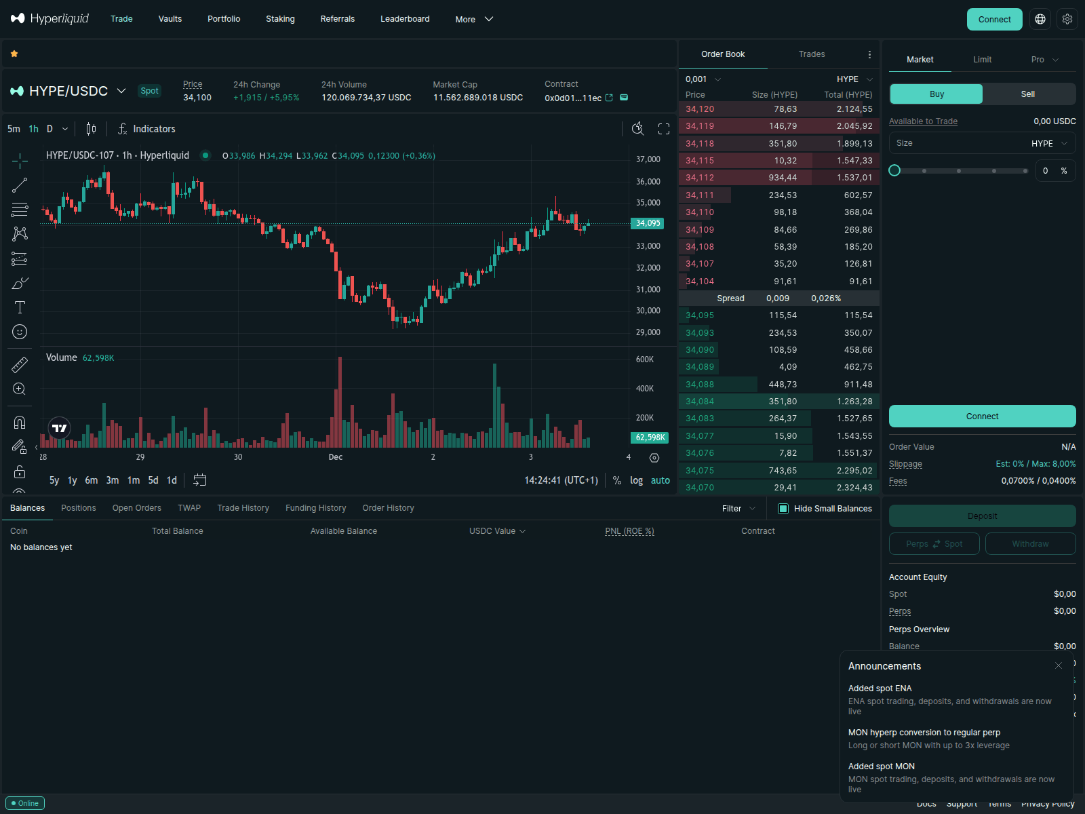Switch to the Limit order tab
The width and height of the screenshot is (1085, 814).
[982, 60]
